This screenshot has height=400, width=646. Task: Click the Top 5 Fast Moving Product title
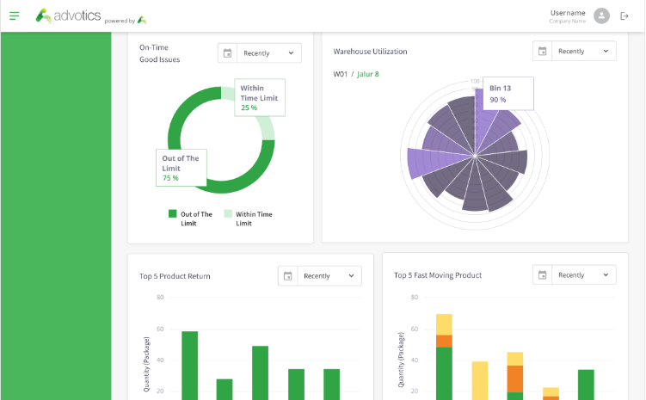pos(438,275)
